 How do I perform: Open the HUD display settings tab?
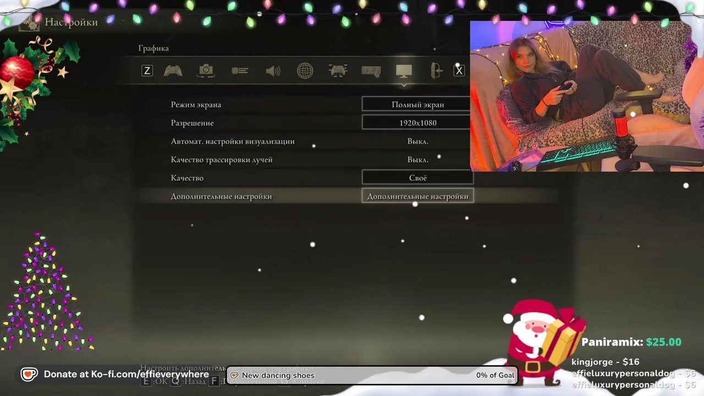point(240,71)
